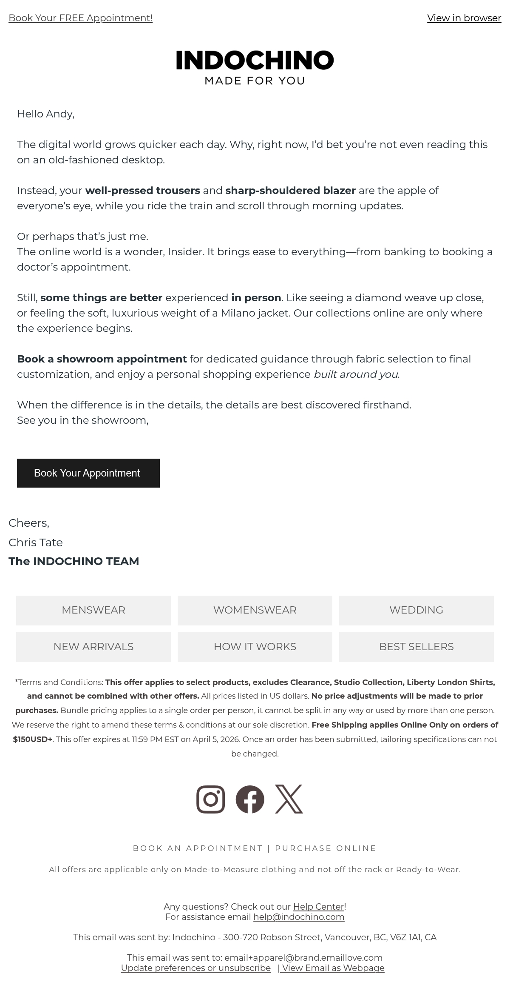Click BOOK AN APPOINTMENT footer link
510x982 pixels.
(x=198, y=848)
